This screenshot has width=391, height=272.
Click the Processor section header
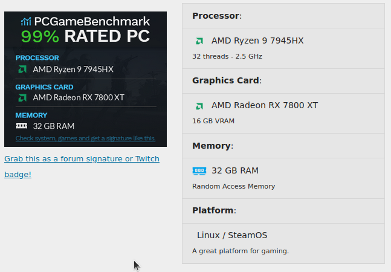216,16
